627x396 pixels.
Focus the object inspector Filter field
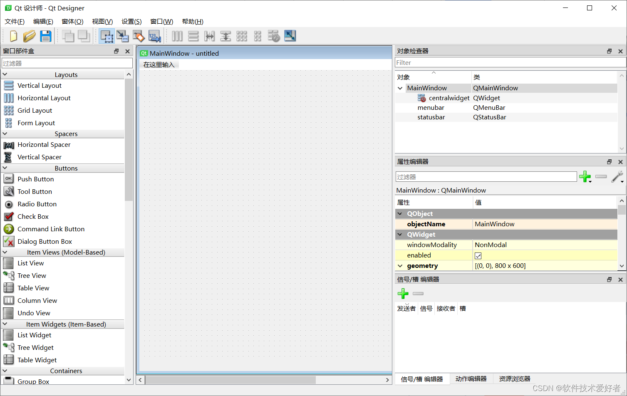point(511,62)
